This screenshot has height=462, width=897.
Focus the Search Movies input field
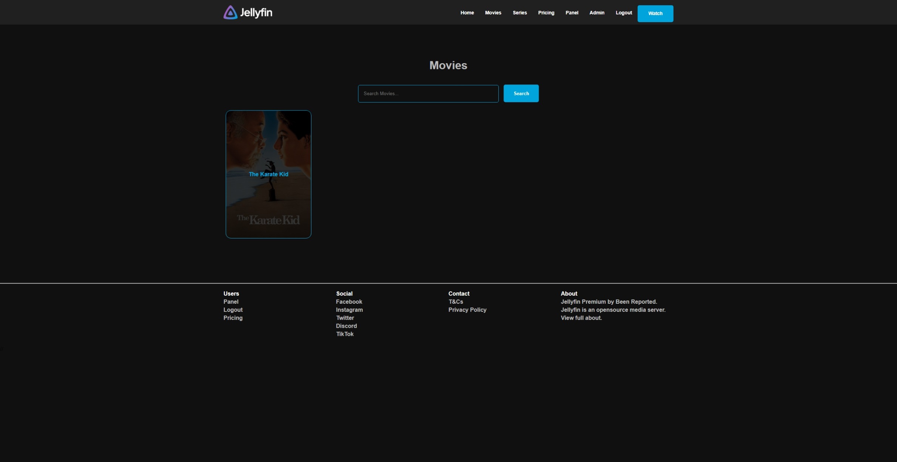[x=428, y=94]
